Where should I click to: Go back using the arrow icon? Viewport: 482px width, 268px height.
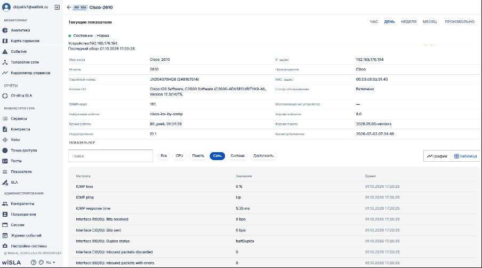tap(69, 7)
